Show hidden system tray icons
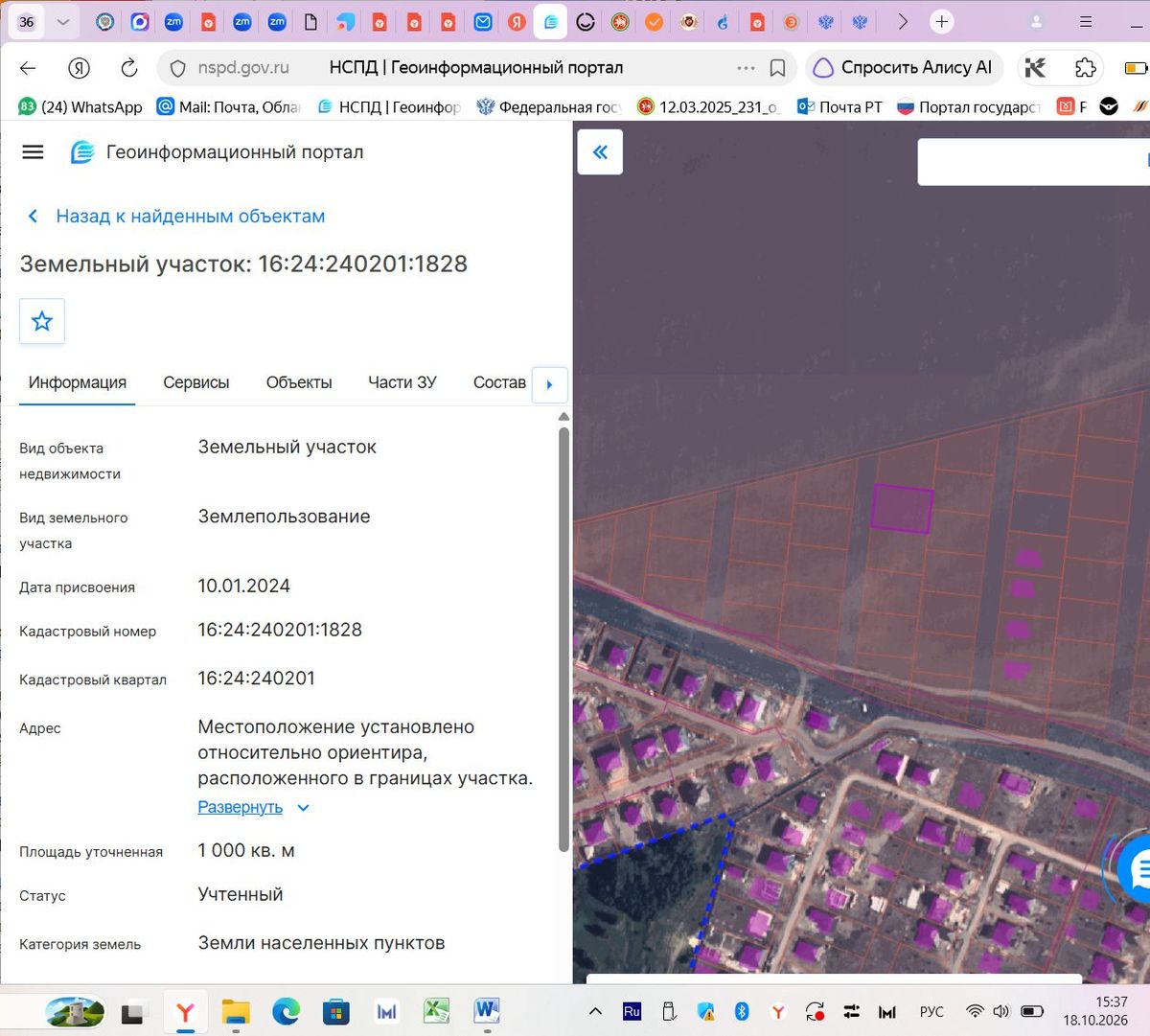 pyautogui.click(x=595, y=1011)
